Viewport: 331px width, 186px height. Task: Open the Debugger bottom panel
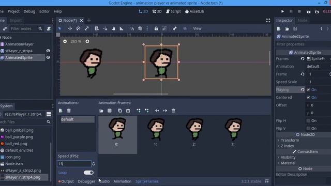click(86, 181)
